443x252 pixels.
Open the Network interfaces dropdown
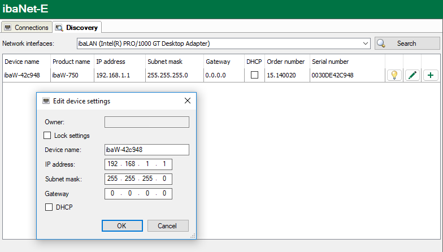point(365,44)
